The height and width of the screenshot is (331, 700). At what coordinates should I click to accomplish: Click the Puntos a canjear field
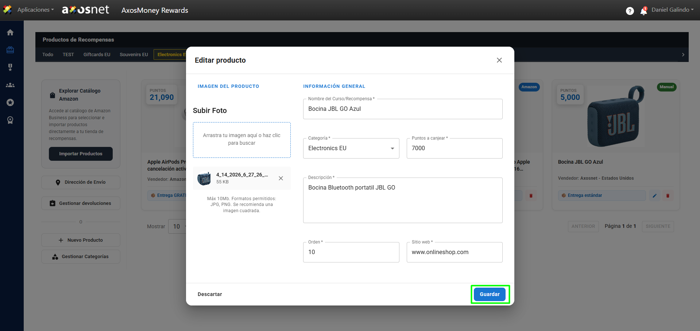pyautogui.click(x=454, y=148)
